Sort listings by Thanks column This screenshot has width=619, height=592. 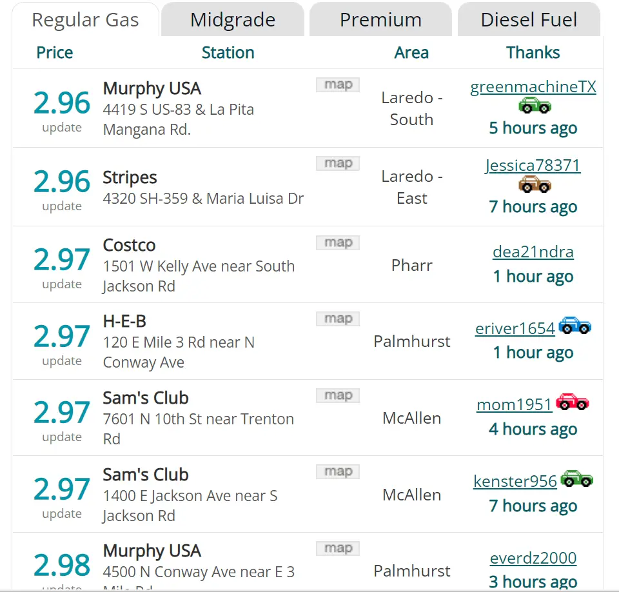click(x=533, y=52)
